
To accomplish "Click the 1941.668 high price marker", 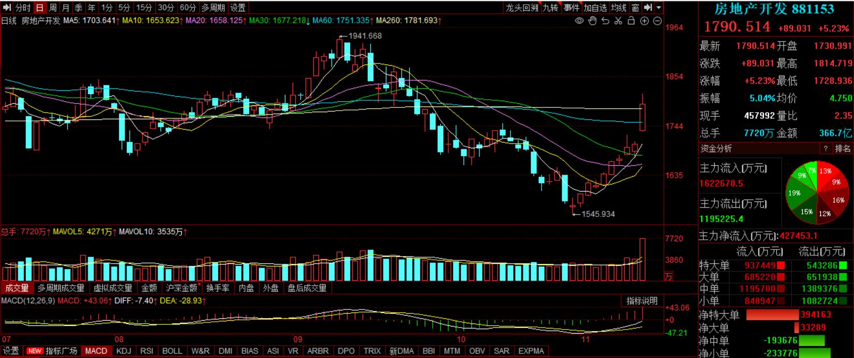I will (x=365, y=36).
